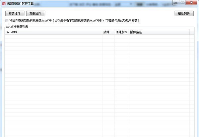Refresh the list with 刷新列表
Screen dimensions: 199x137
point(184,13)
